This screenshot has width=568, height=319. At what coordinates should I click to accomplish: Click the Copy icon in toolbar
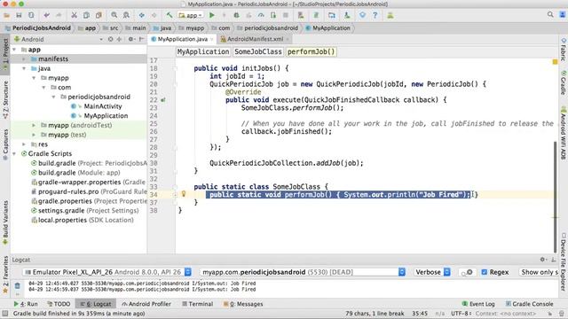click(86, 15)
